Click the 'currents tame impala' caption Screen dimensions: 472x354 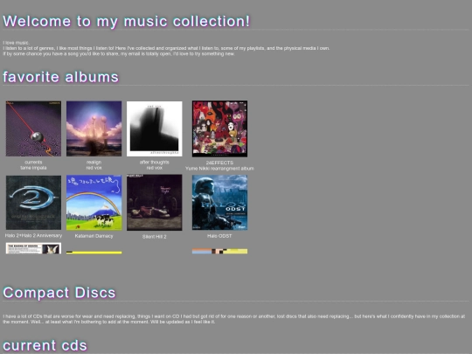[33, 165]
